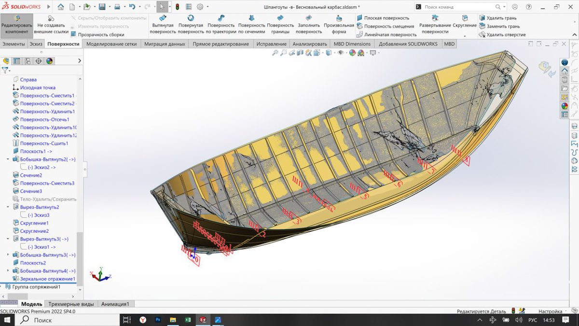
Task: Open the Анализировать (Evaluate) tab
Action: 309,44
